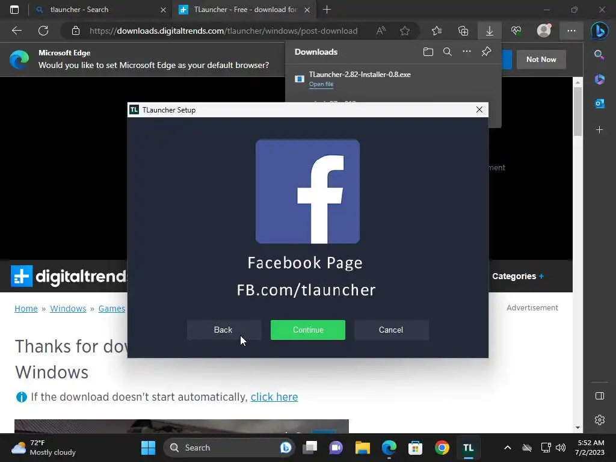Open the Windows breadcrumb link
This screenshot has height=462, width=616.
coord(68,309)
